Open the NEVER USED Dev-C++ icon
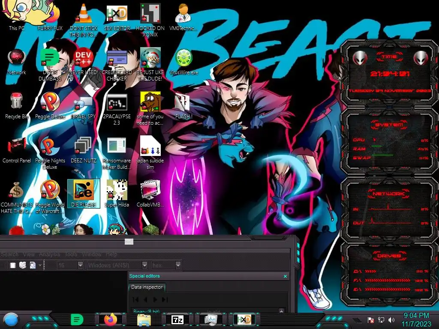Viewport: 439px width, 329px height. tap(84, 60)
